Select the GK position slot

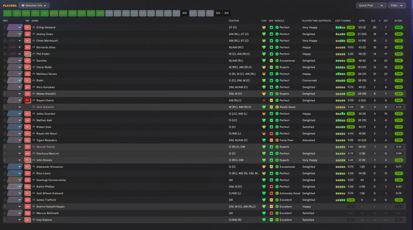7,13
